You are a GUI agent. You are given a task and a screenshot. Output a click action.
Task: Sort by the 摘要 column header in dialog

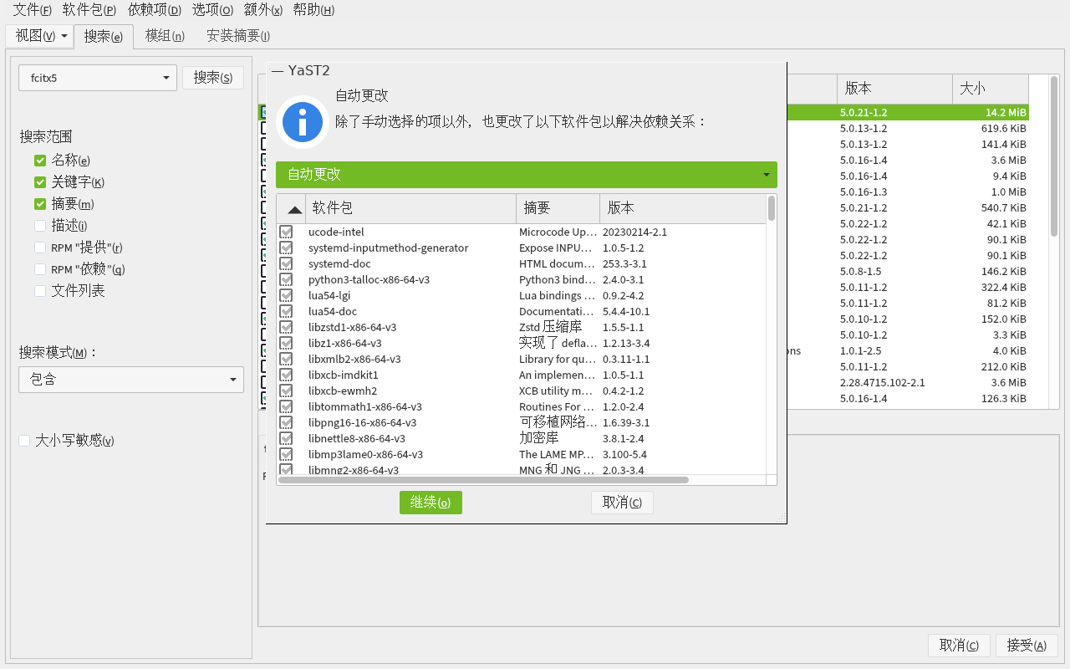[558, 208]
